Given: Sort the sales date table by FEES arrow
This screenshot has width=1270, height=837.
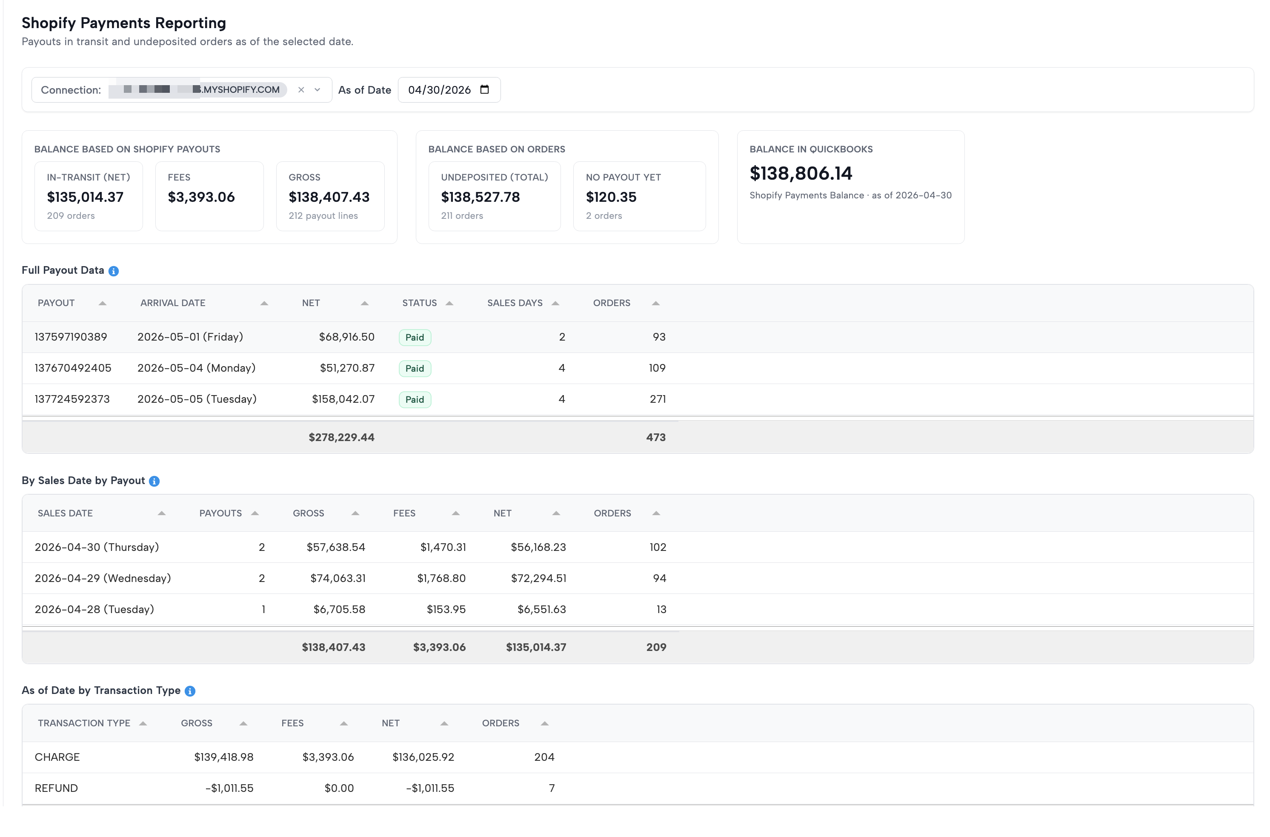Looking at the screenshot, I should (456, 513).
